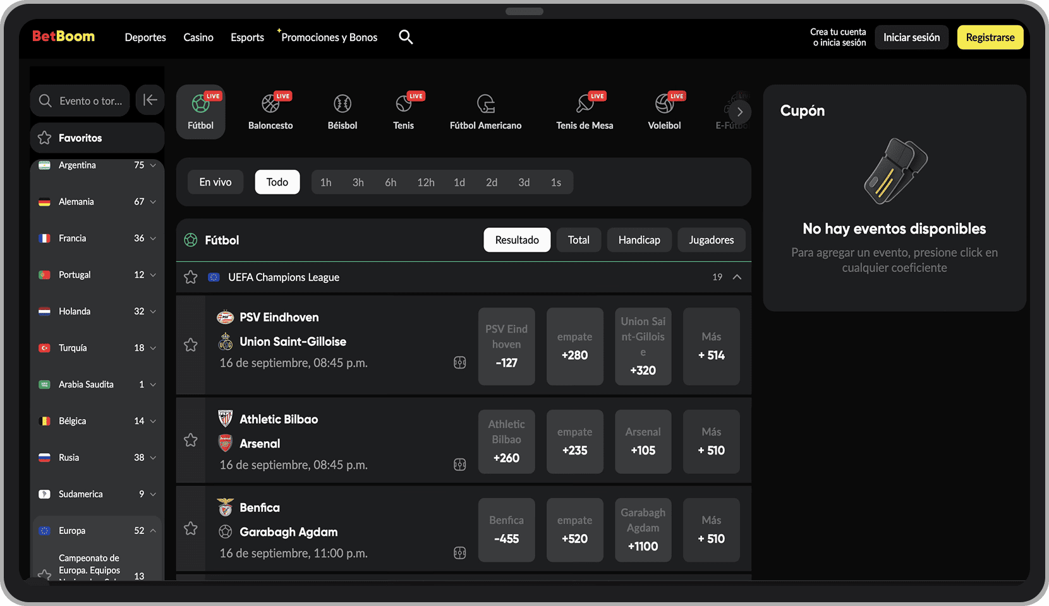Screen dimensions: 1049x606
Task: Bet on Garabagh Agdam at +1100
Action: [x=643, y=530]
